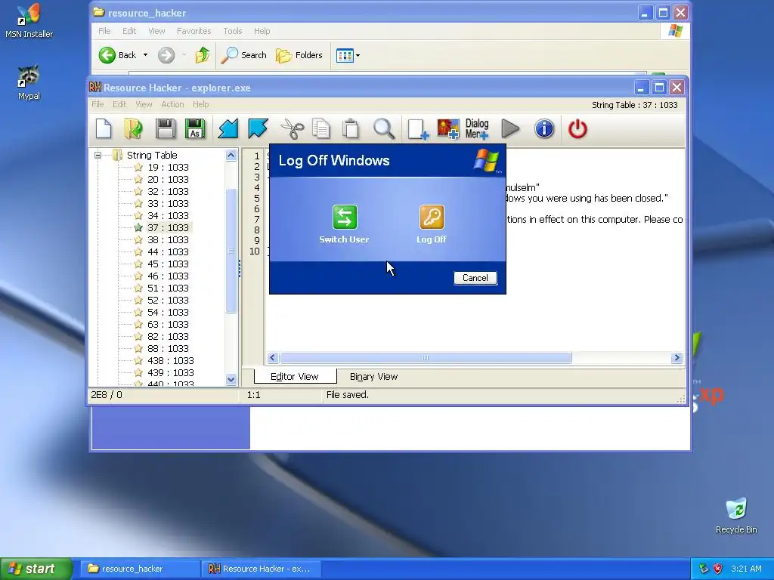The width and height of the screenshot is (774, 580).
Task: Select tree item 37 : 1033
Action: tap(168, 228)
